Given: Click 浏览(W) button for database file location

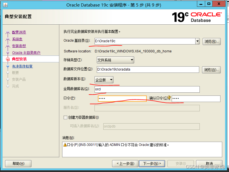Looking at the screenshot, I should tap(211, 70).
